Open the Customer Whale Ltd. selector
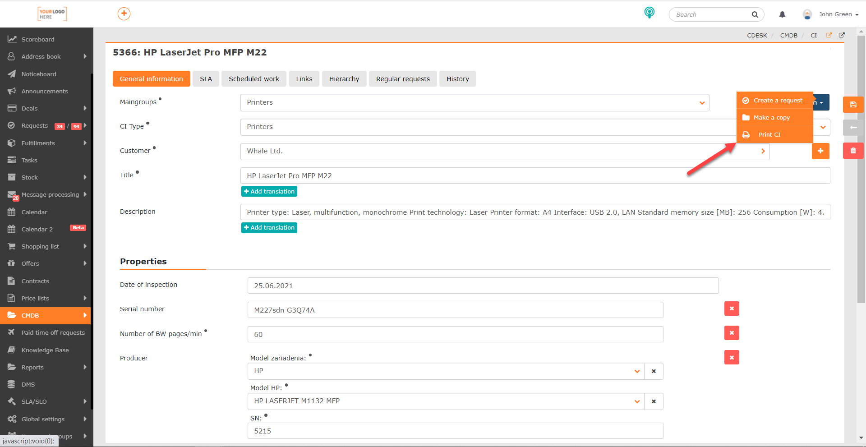 [x=505, y=151]
